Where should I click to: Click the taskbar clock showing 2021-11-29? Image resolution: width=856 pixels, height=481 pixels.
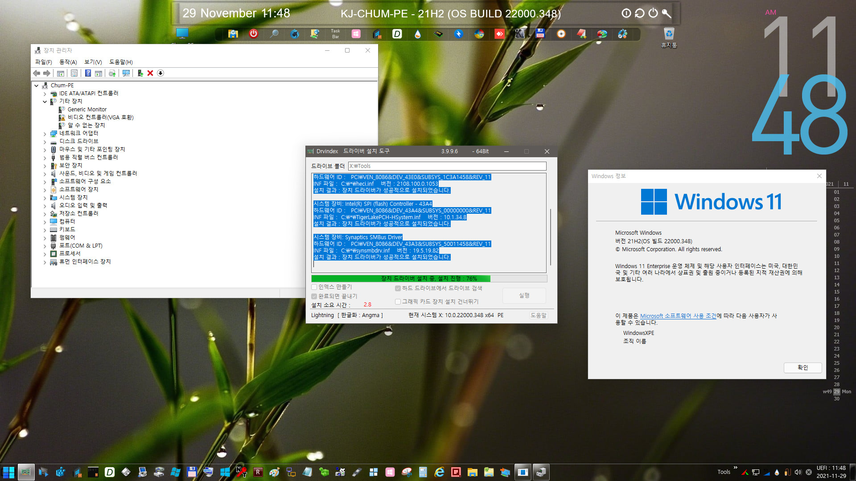tap(831, 472)
